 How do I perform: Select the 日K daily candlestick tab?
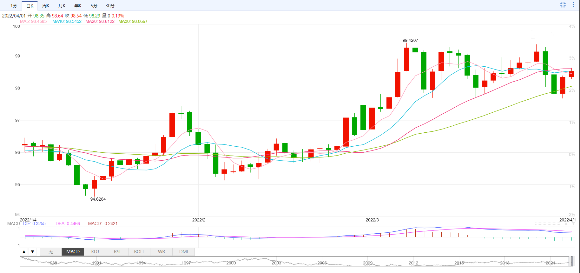[x=30, y=6]
